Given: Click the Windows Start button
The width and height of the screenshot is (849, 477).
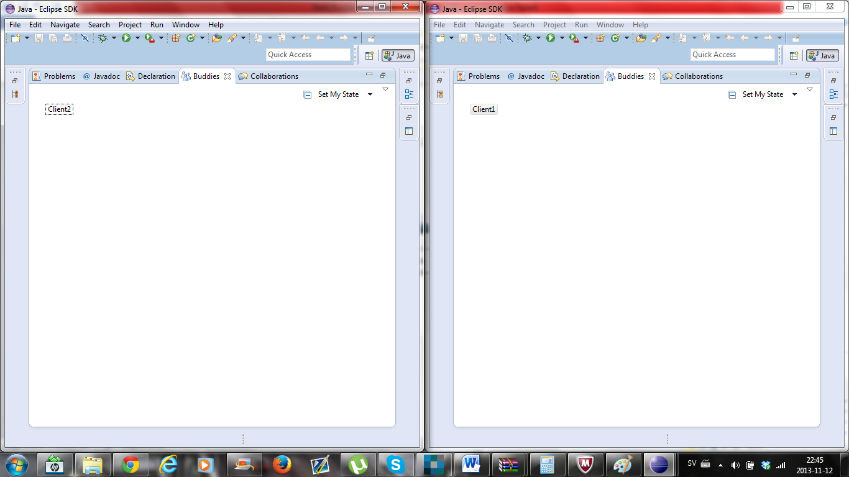Looking at the screenshot, I should 16,464.
